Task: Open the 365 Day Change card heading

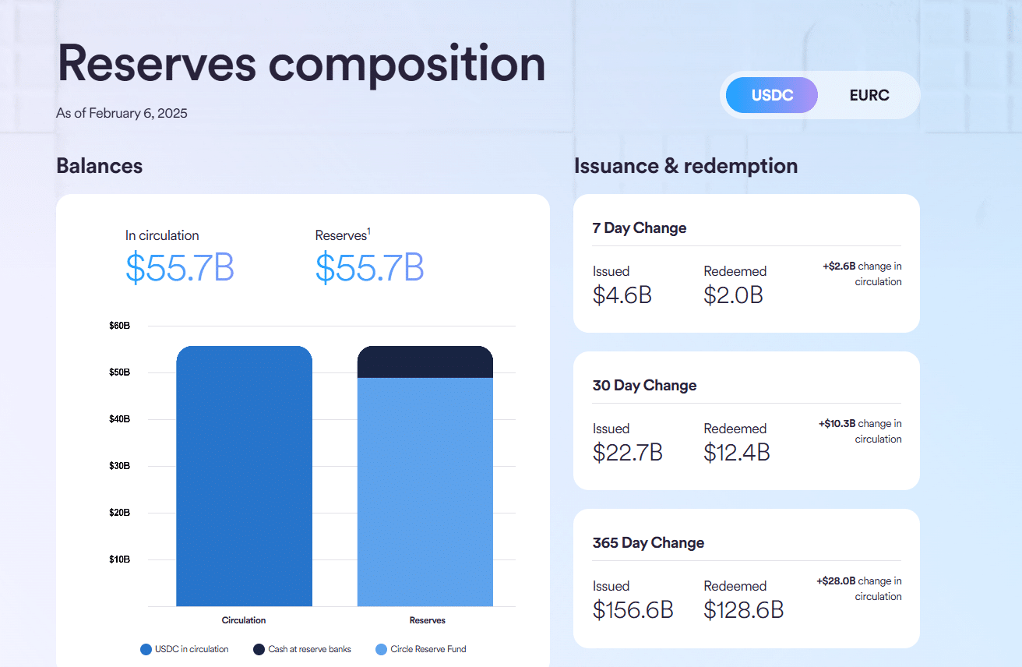Action: click(x=648, y=543)
